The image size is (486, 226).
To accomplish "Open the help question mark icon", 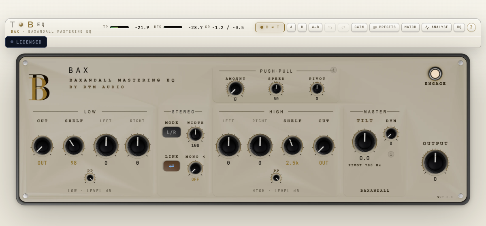I will click(471, 27).
